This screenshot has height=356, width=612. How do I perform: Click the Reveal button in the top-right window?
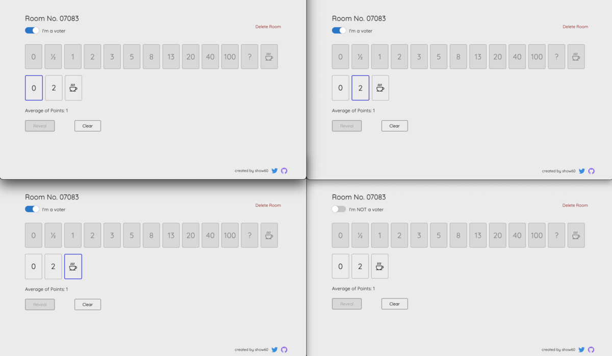point(347,126)
